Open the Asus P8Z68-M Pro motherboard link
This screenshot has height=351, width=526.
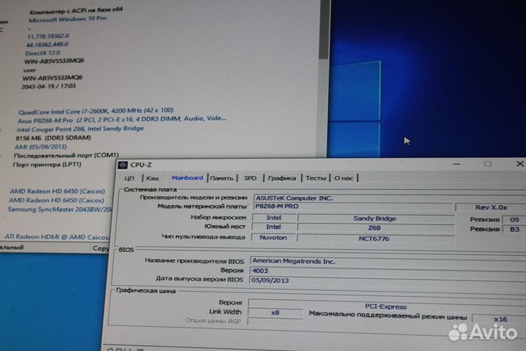(122, 119)
